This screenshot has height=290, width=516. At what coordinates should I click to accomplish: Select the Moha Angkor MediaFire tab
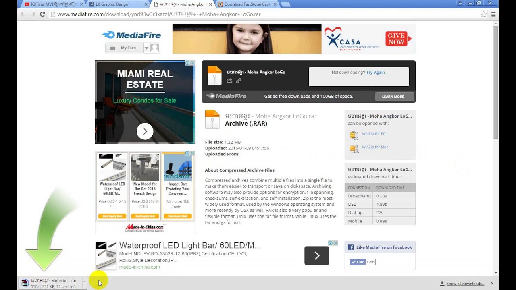point(183,4)
